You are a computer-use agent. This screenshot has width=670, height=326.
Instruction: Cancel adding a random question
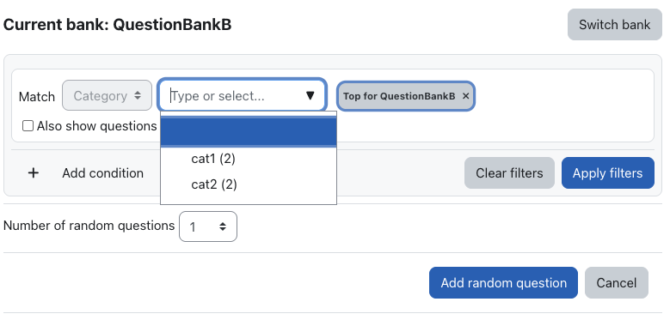point(617,283)
